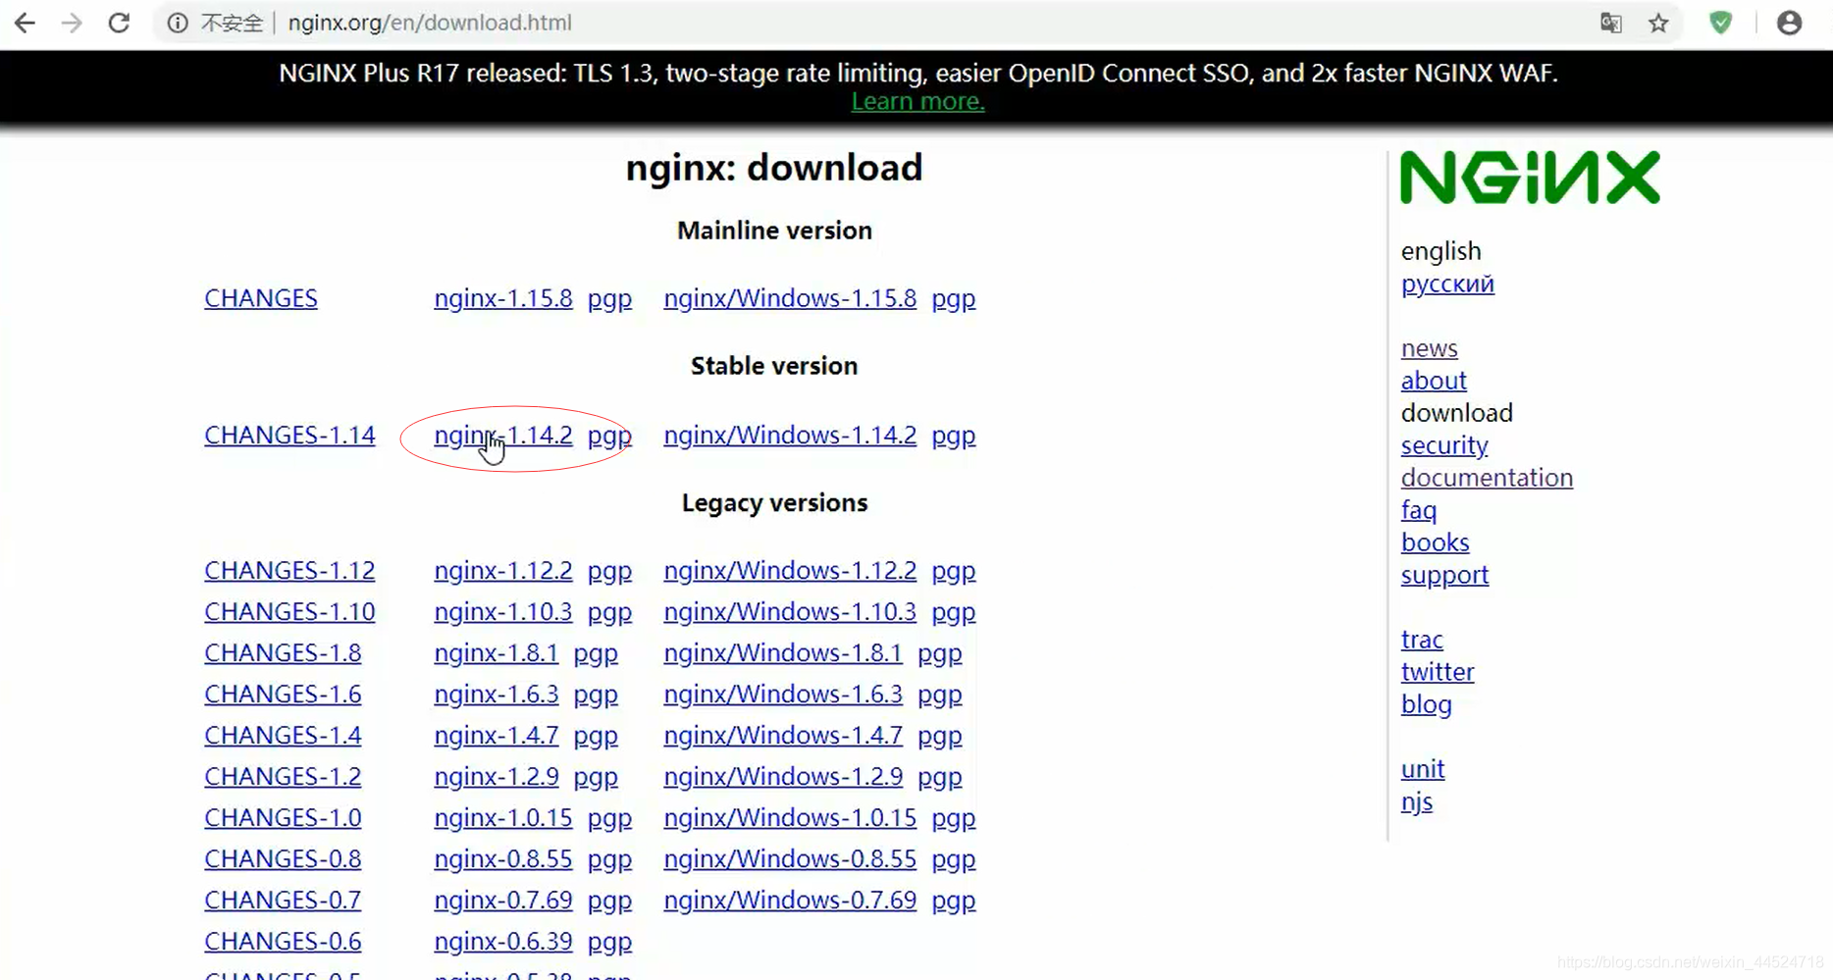Open documentation from sidebar
Screen dimensions: 1833x980
tap(1487, 478)
